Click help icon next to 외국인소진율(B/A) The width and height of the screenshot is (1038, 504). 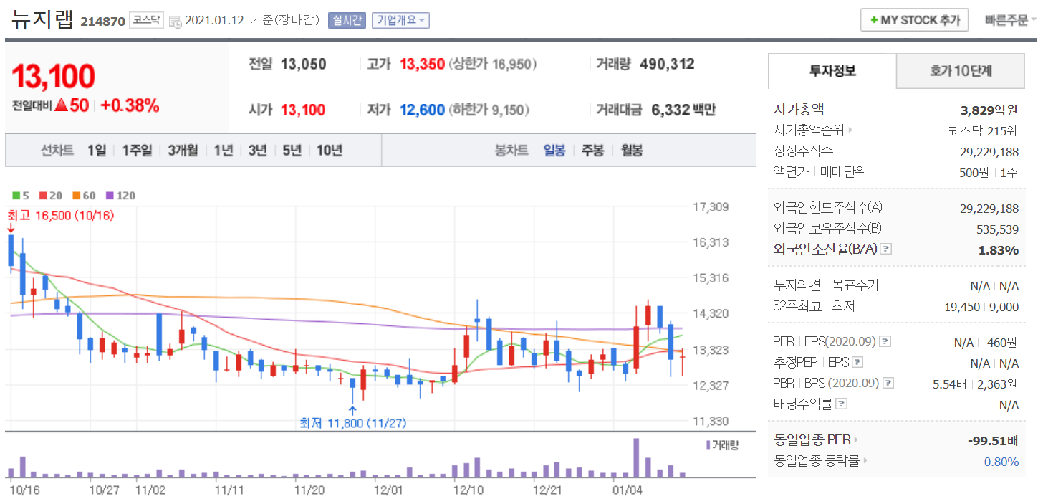pyautogui.click(x=886, y=249)
